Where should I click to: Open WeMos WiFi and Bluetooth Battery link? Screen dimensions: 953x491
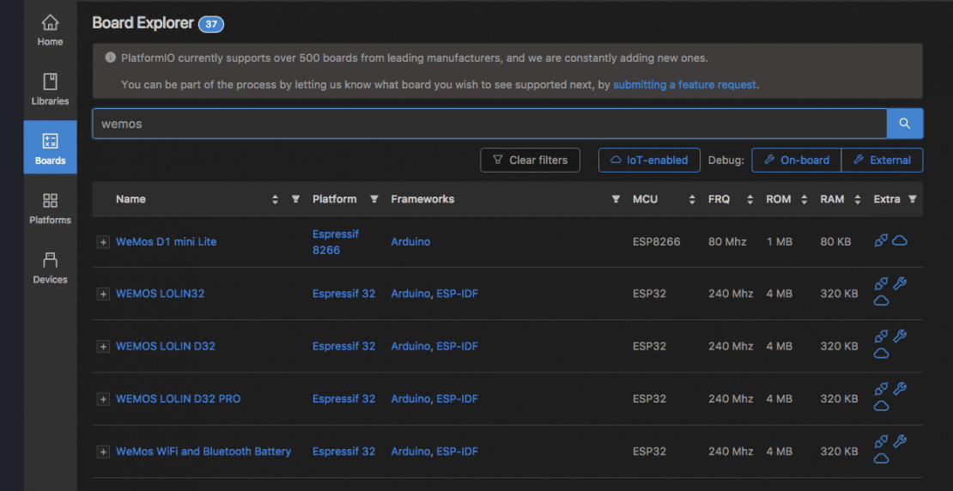tap(203, 452)
